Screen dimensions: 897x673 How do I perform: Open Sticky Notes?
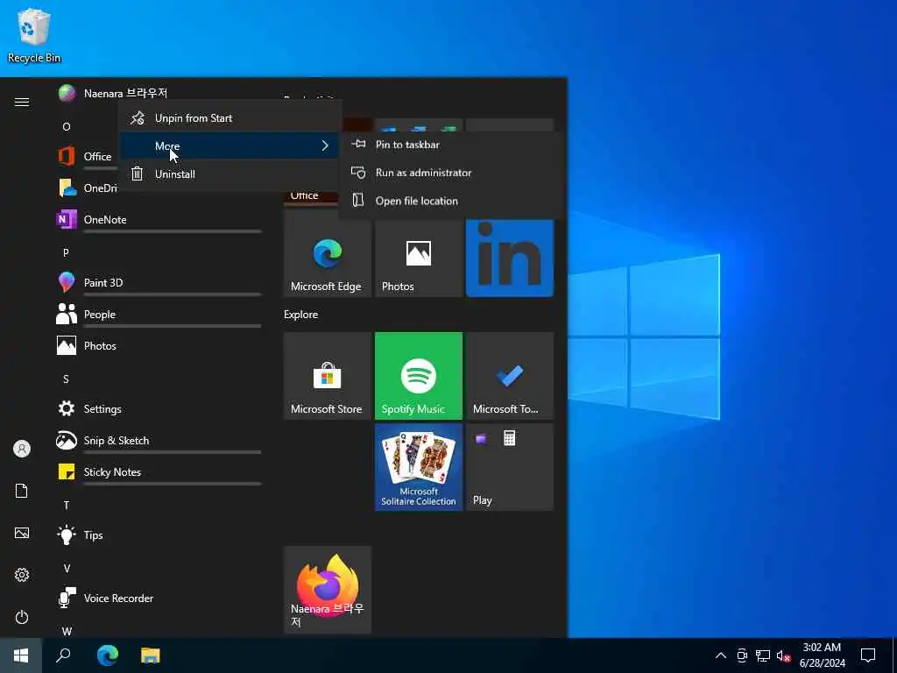pos(159,471)
